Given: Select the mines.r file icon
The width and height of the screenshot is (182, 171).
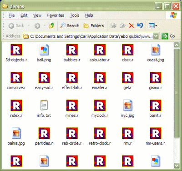Looking at the screenshot, I should coord(72,106).
